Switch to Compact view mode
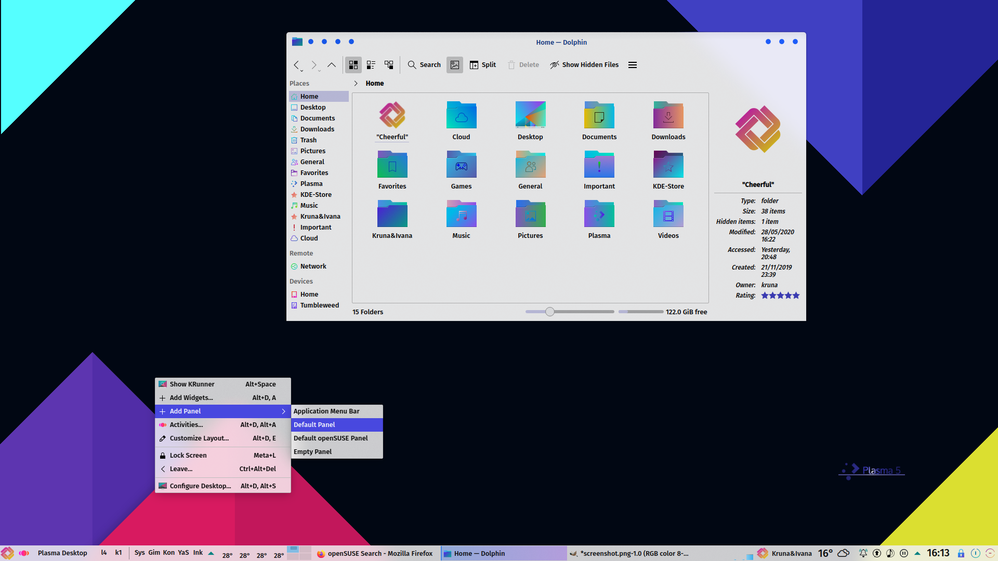998x561 pixels. coord(371,65)
